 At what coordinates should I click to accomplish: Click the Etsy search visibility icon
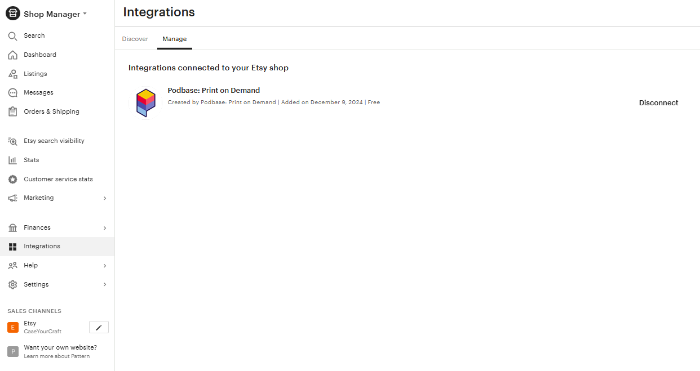tap(12, 141)
